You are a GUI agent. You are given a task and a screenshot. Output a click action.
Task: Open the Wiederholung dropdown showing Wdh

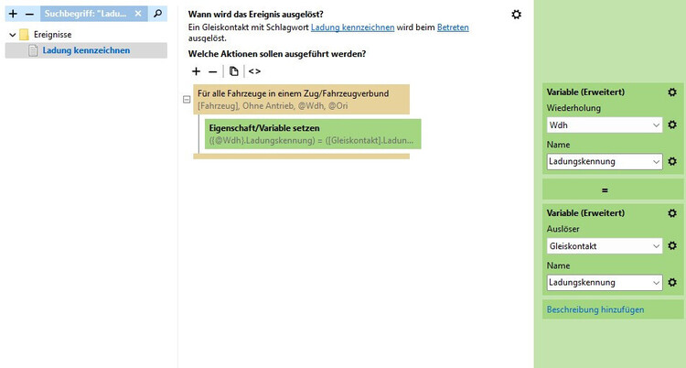click(x=604, y=124)
